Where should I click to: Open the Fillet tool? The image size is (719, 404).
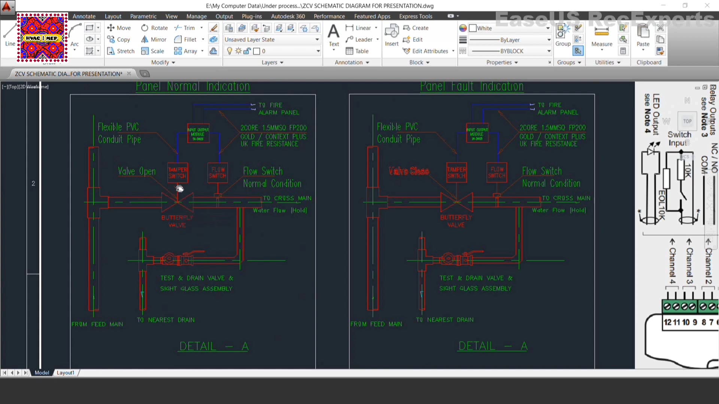pos(188,39)
